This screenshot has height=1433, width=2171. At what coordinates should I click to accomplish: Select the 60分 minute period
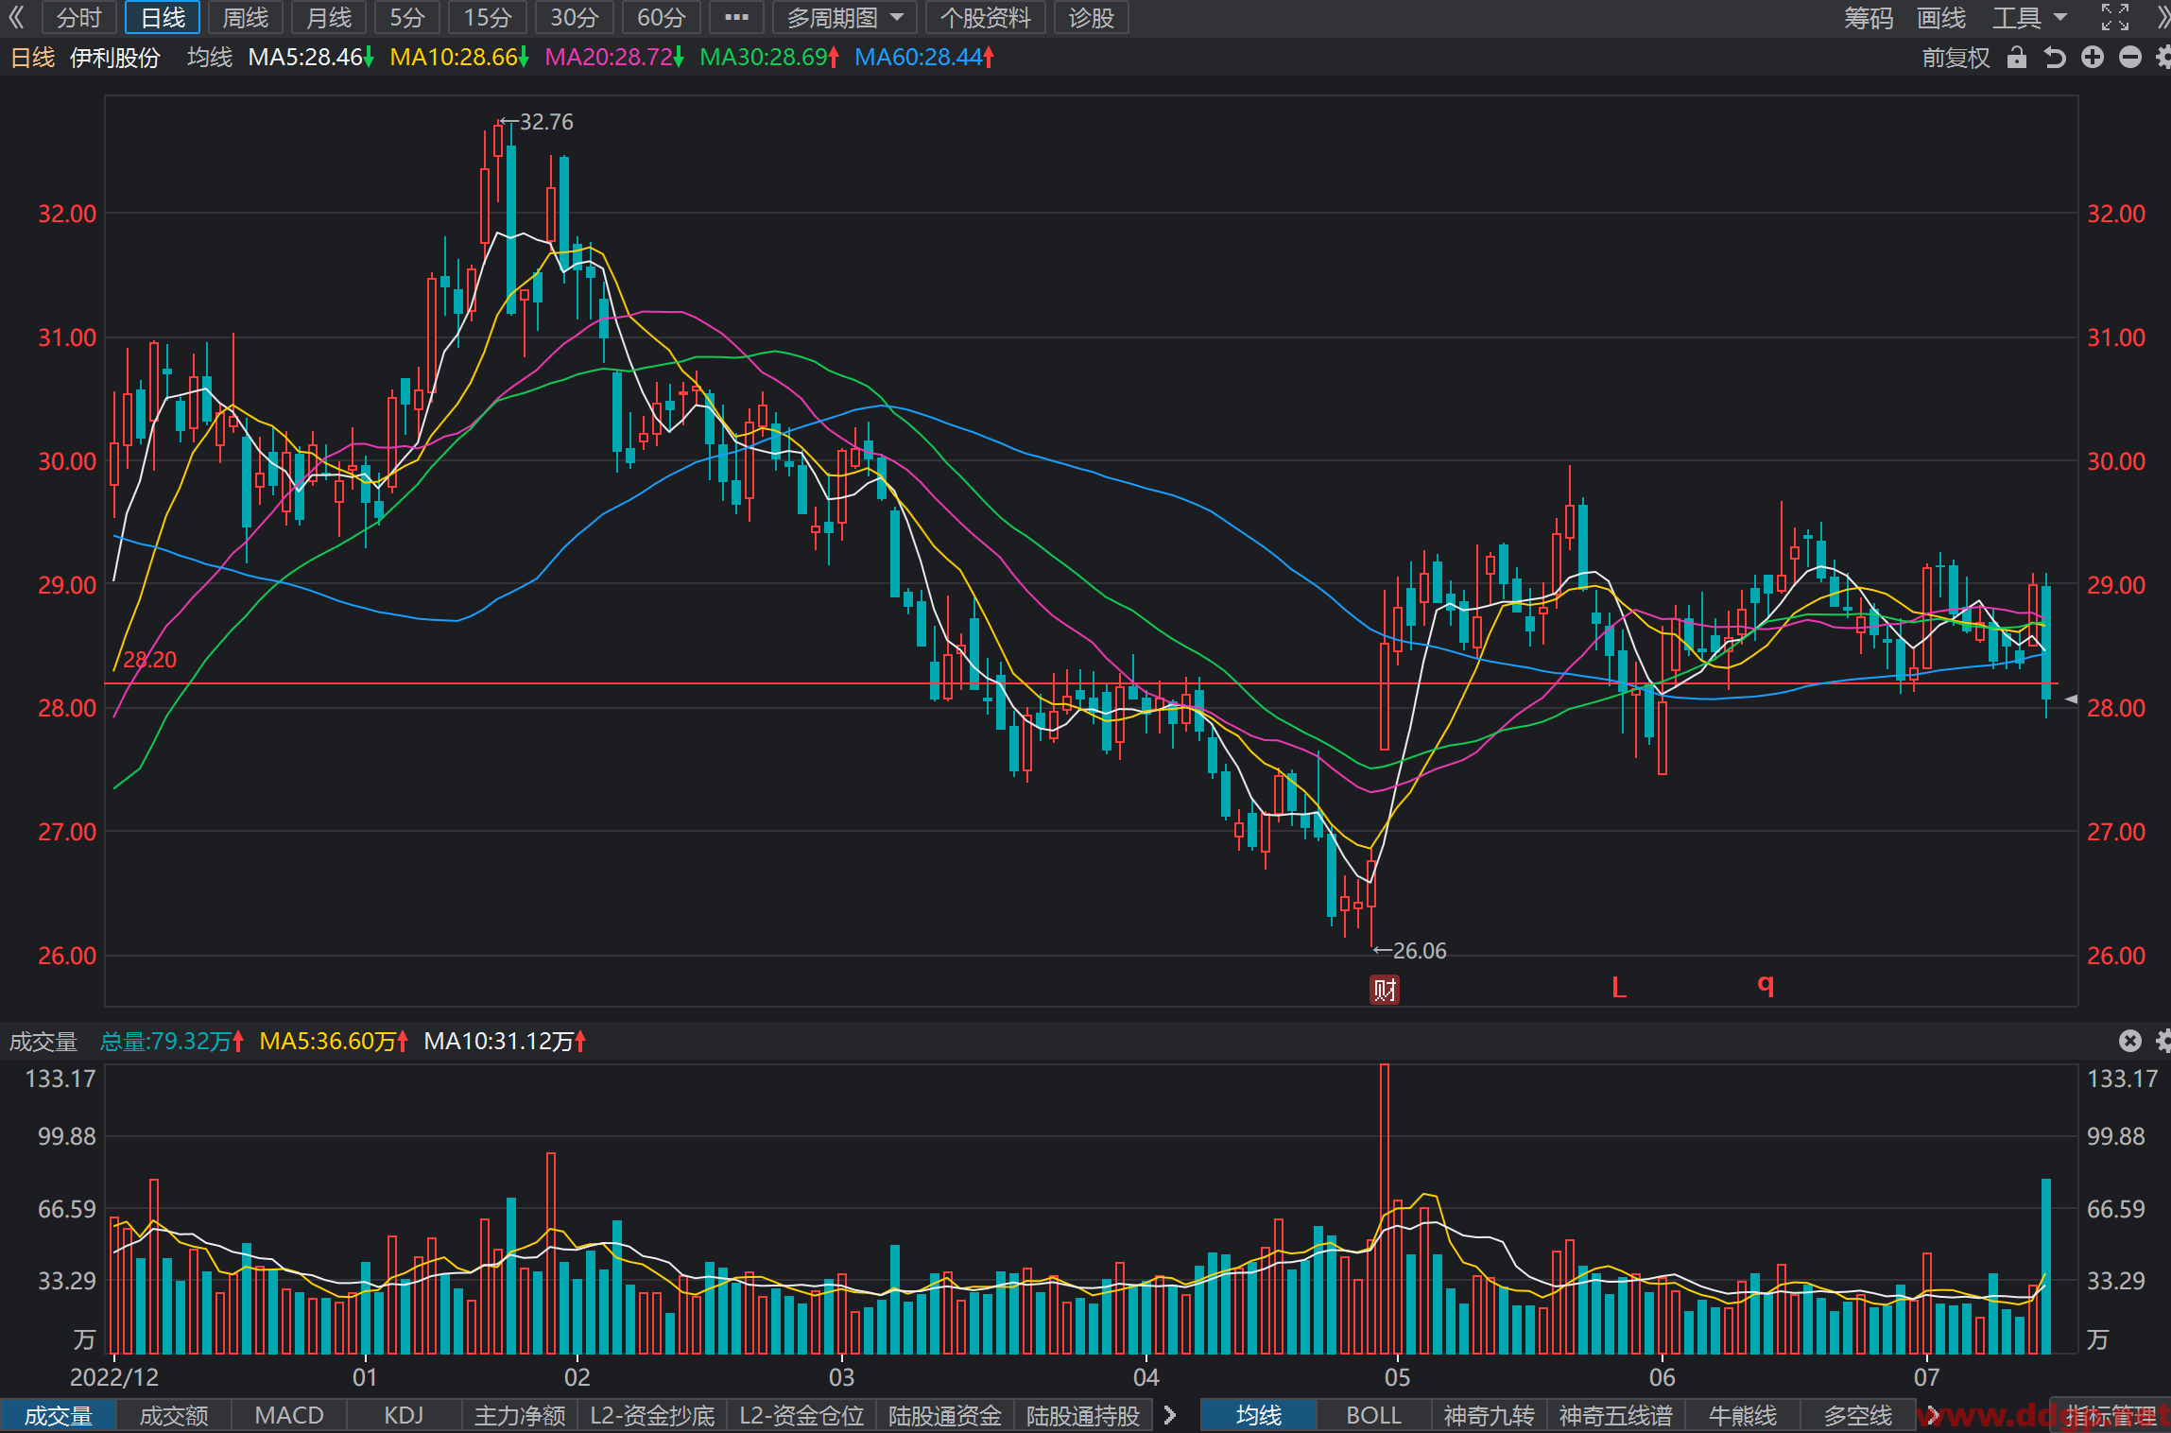click(x=662, y=17)
